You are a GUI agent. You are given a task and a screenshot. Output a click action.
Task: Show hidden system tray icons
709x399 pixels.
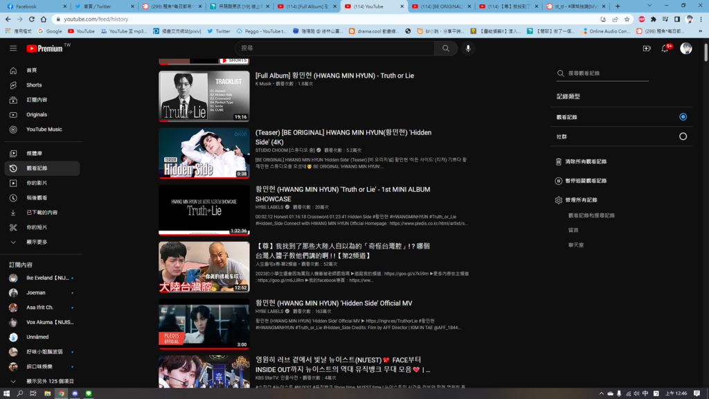click(x=601, y=393)
